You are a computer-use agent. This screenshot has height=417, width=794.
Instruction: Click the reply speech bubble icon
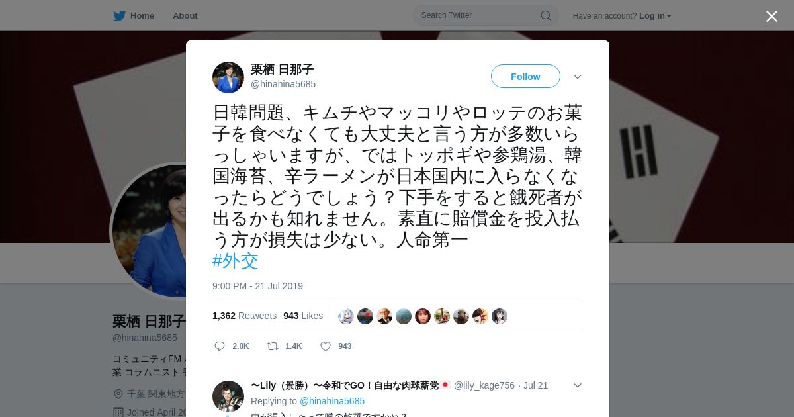point(220,346)
